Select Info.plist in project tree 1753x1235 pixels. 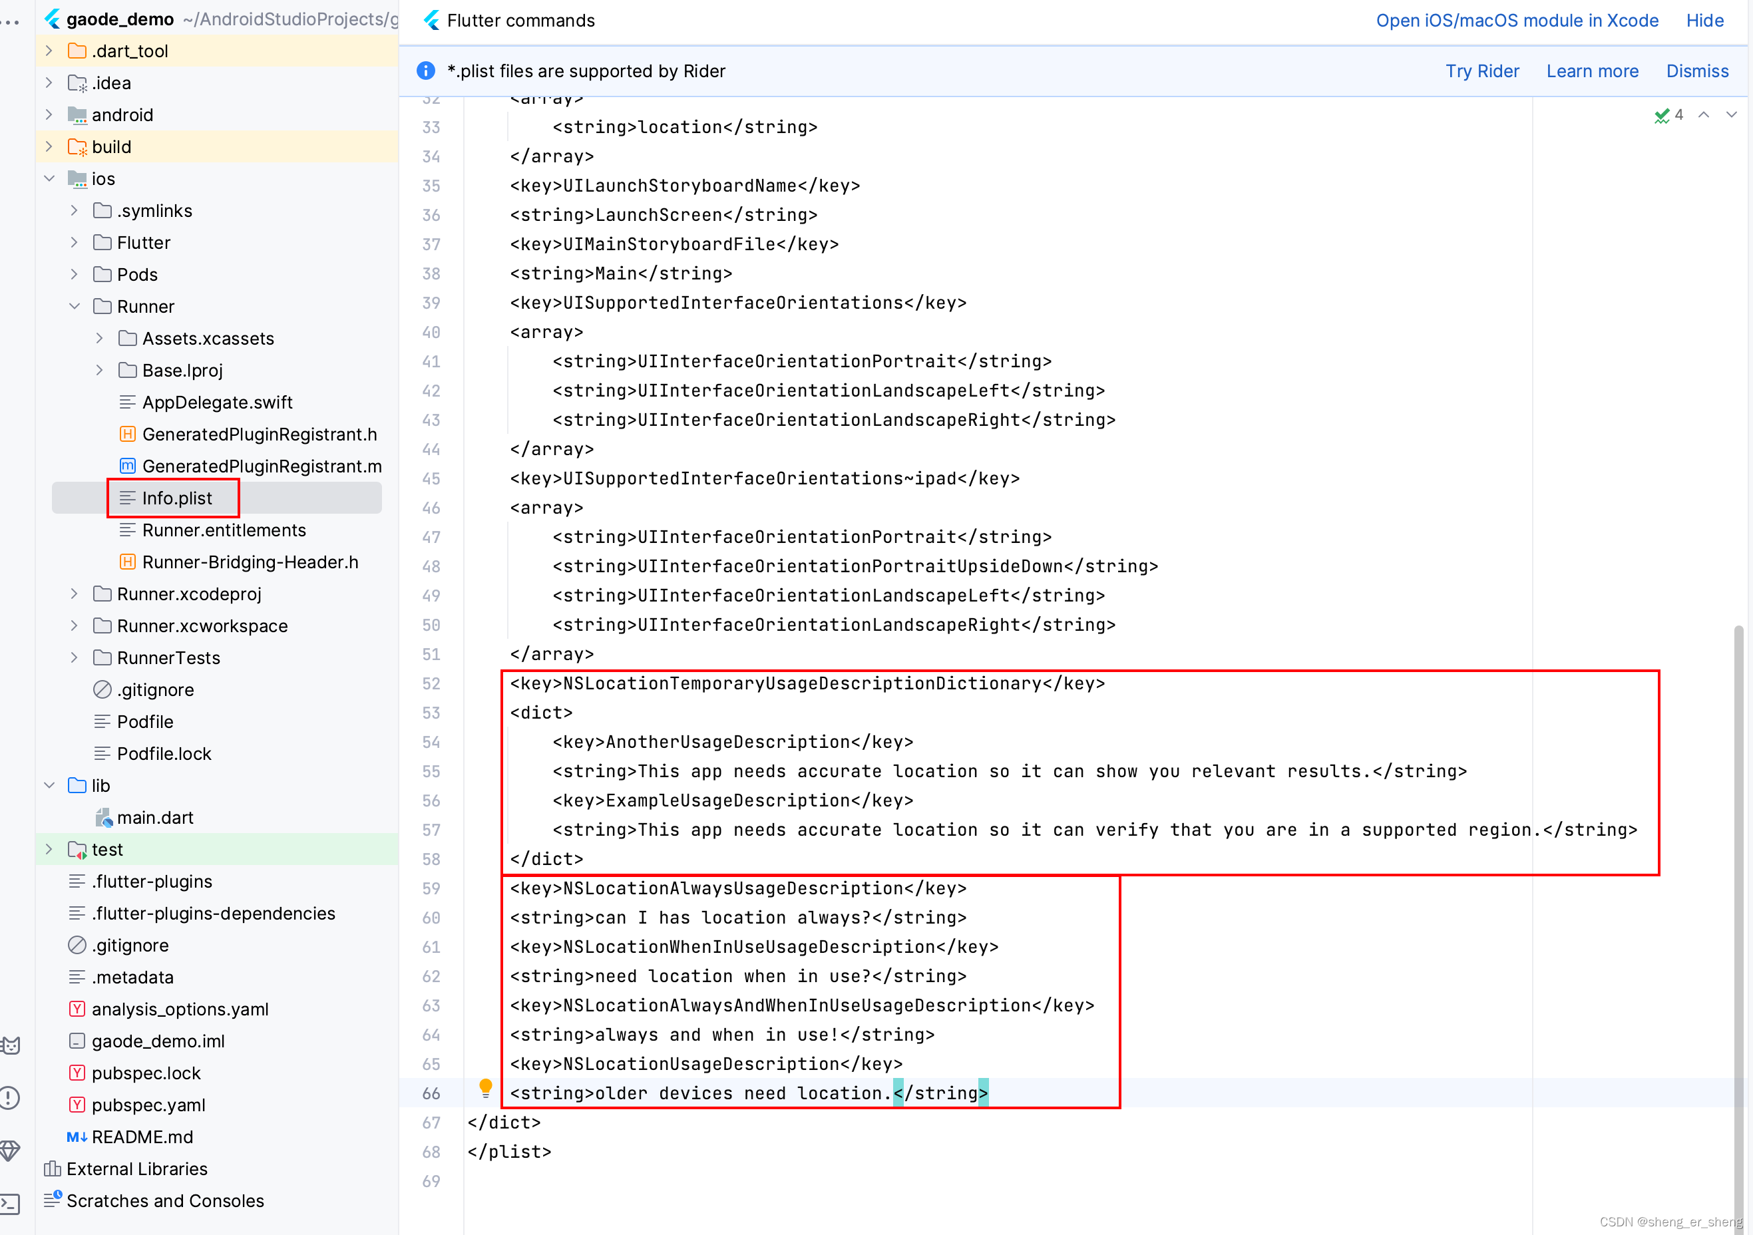click(x=217, y=498)
